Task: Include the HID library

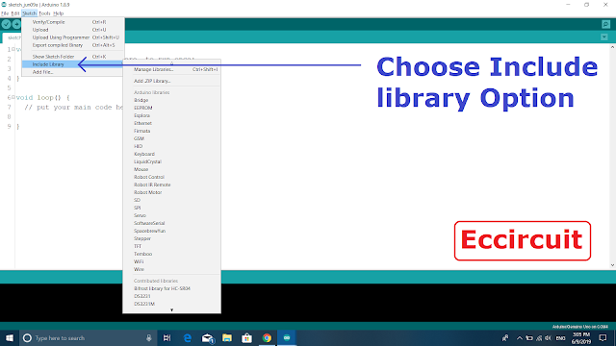Action: (x=171, y=146)
